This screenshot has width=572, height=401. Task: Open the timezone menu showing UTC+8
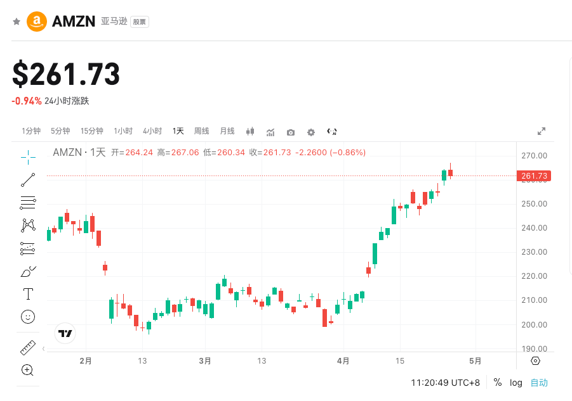[445, 383]
